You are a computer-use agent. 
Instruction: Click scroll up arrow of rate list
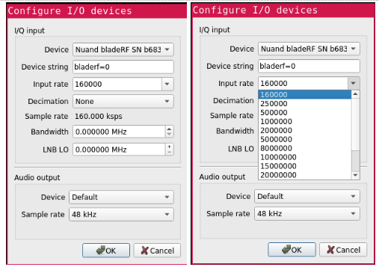(x=355, y=94)
